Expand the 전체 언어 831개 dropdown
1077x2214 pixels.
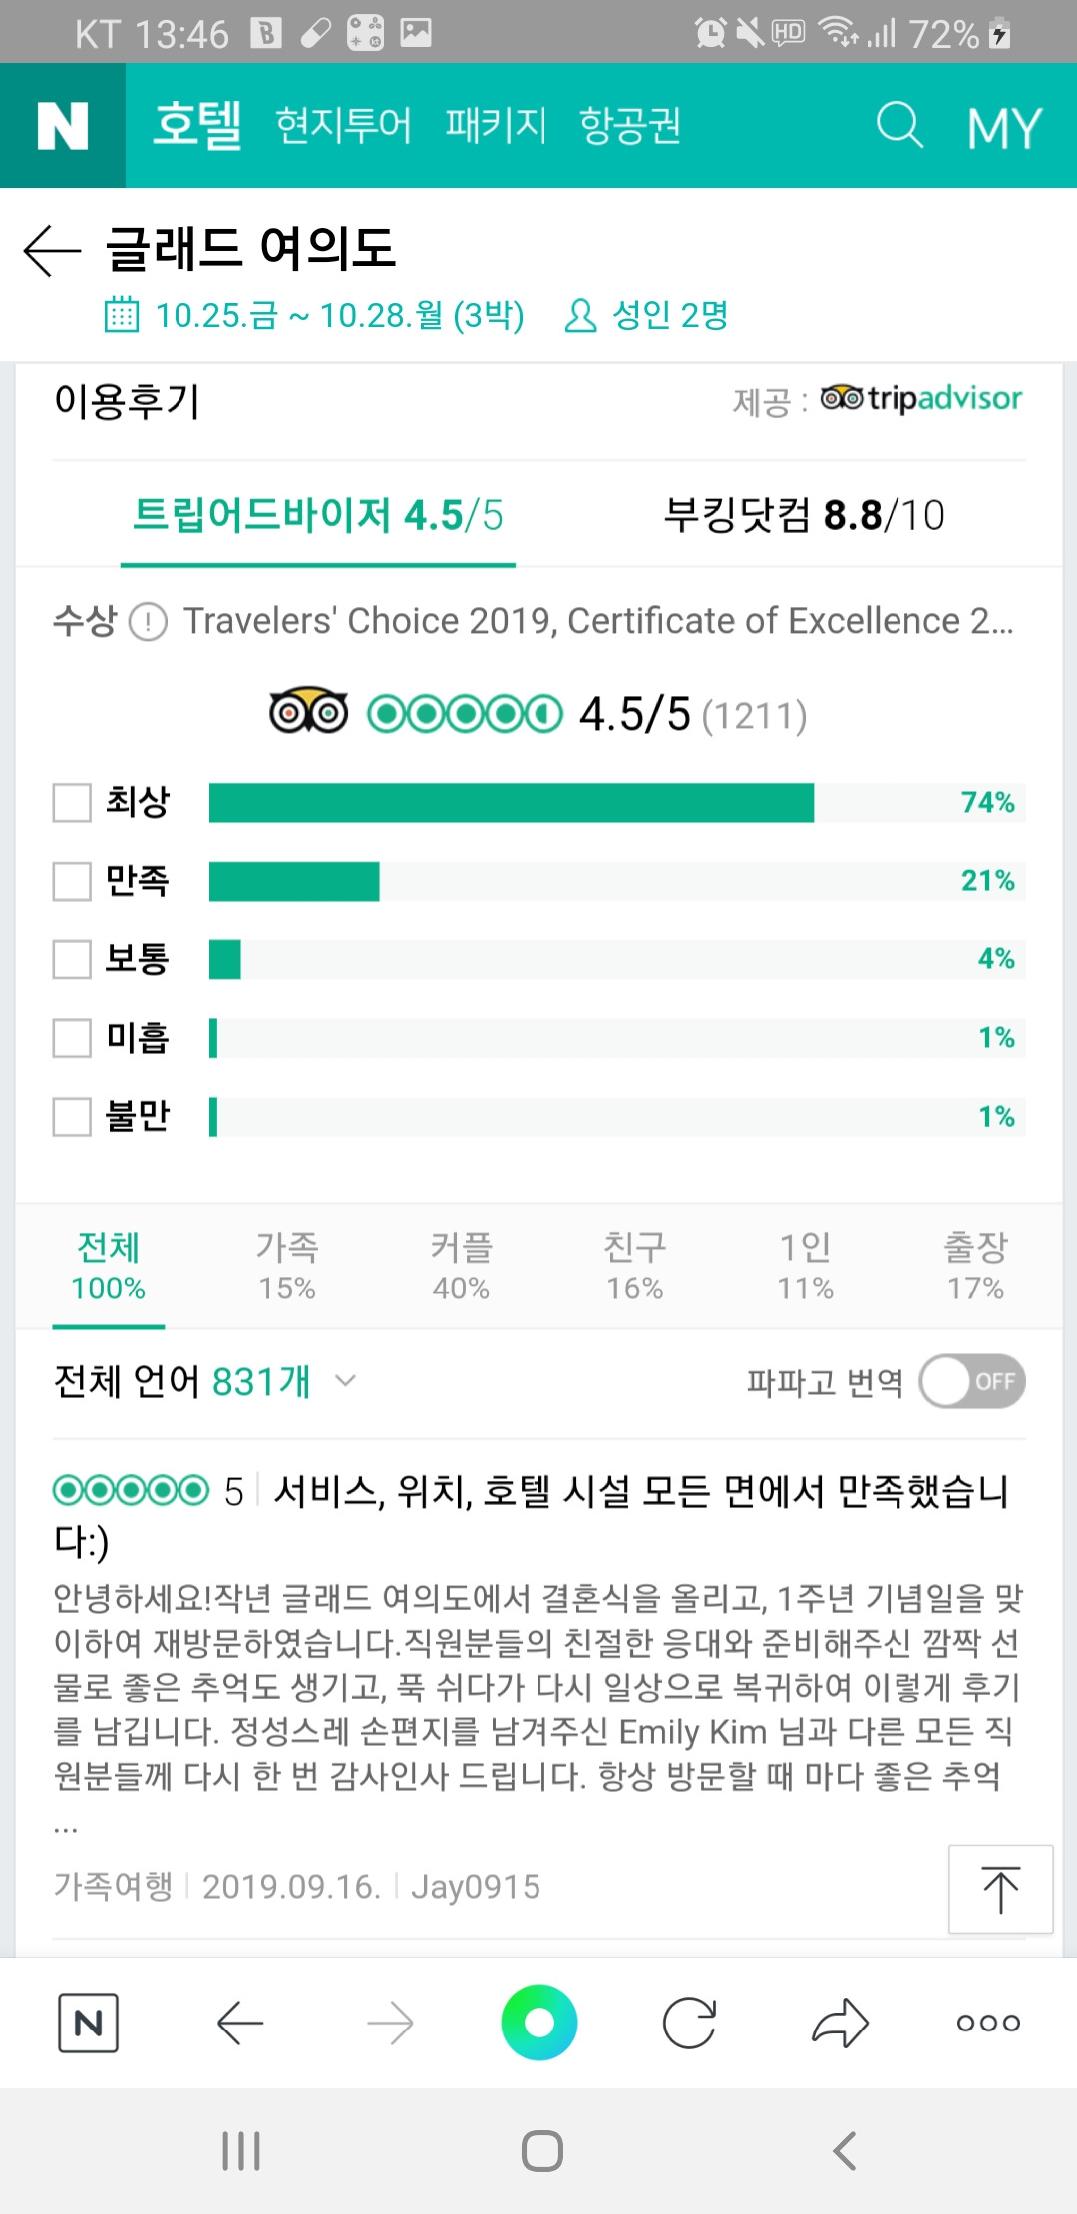[204, 1381]
